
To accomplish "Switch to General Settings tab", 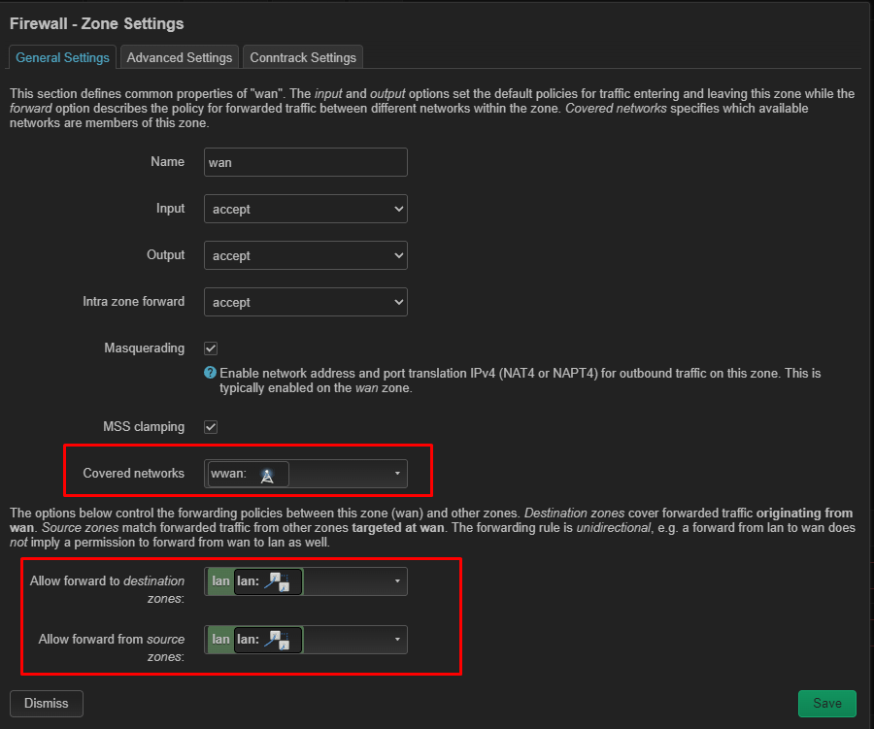I will tap(62, 57).
